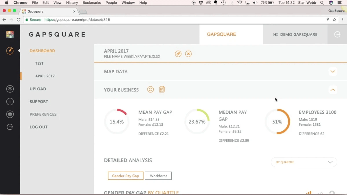
Task: Expand the Map Data section
Action: click(333, 72)
